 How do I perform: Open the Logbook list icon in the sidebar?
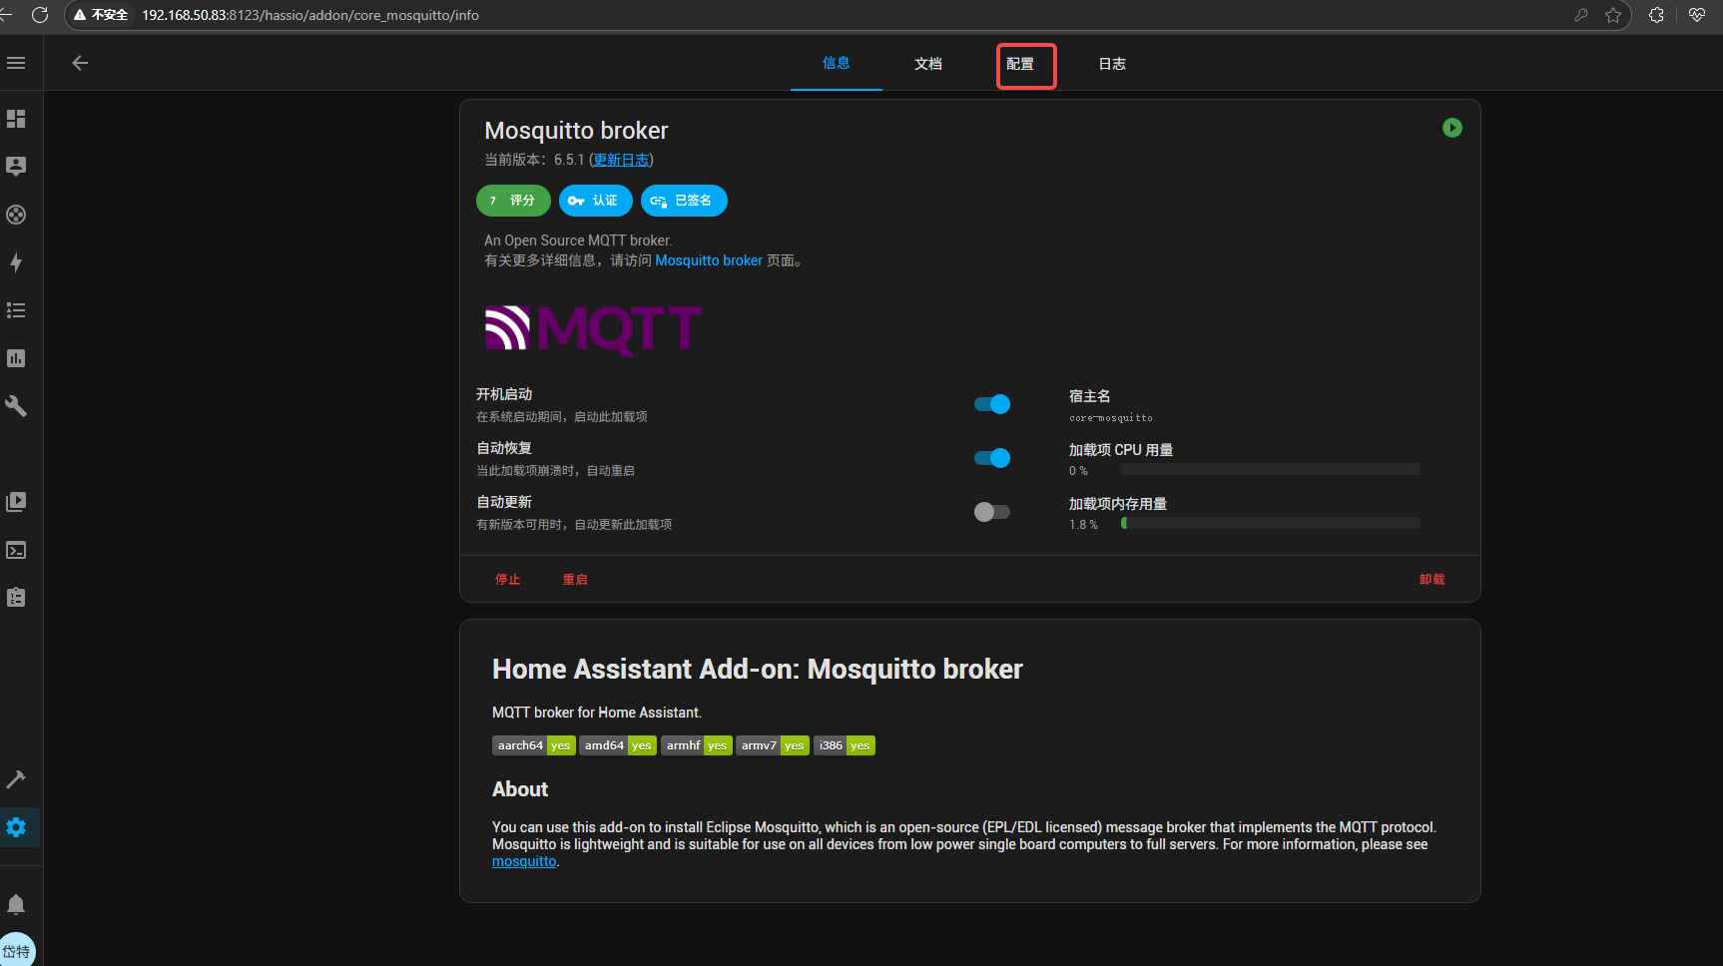point(16,310)
